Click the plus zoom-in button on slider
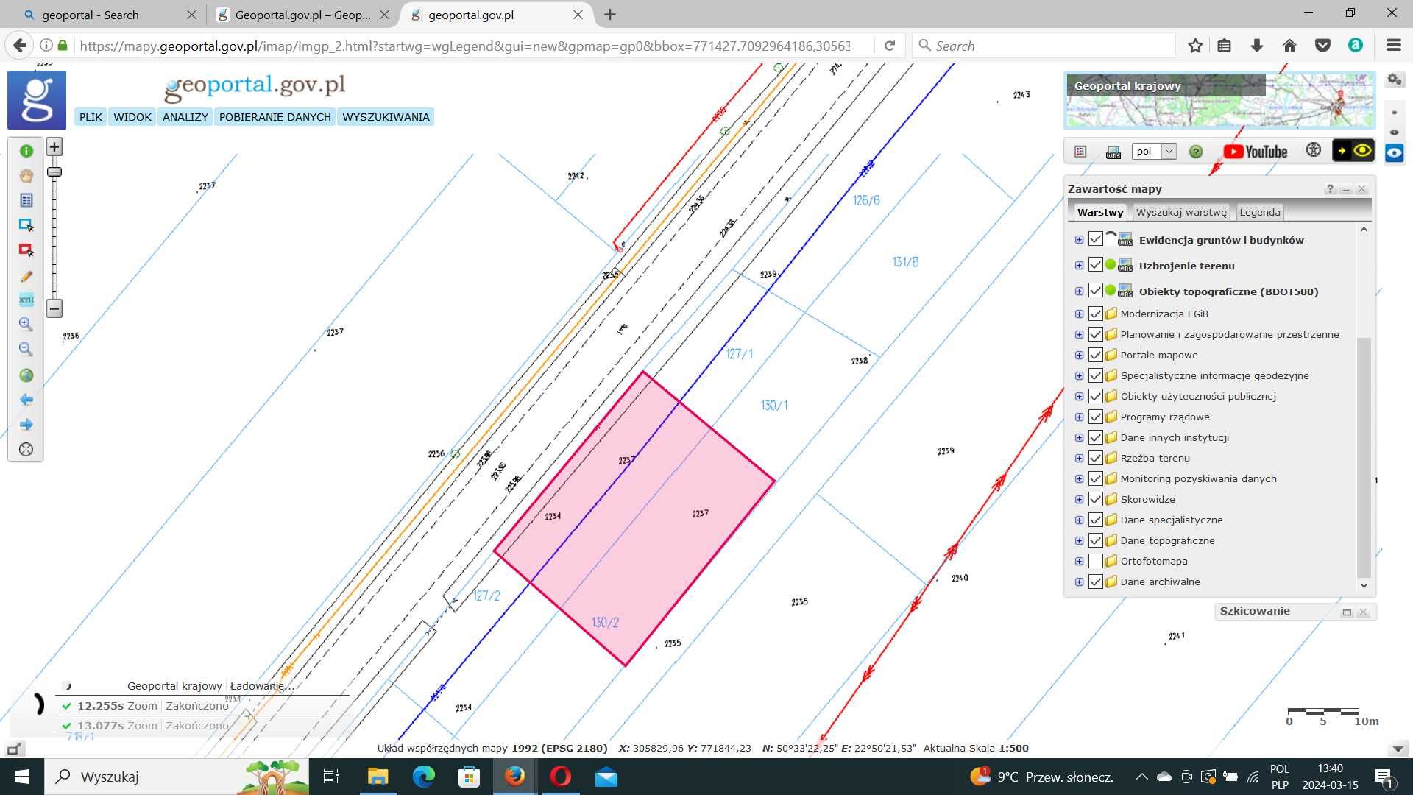The width and height of the screenshot is (1413, 795). 54,146
